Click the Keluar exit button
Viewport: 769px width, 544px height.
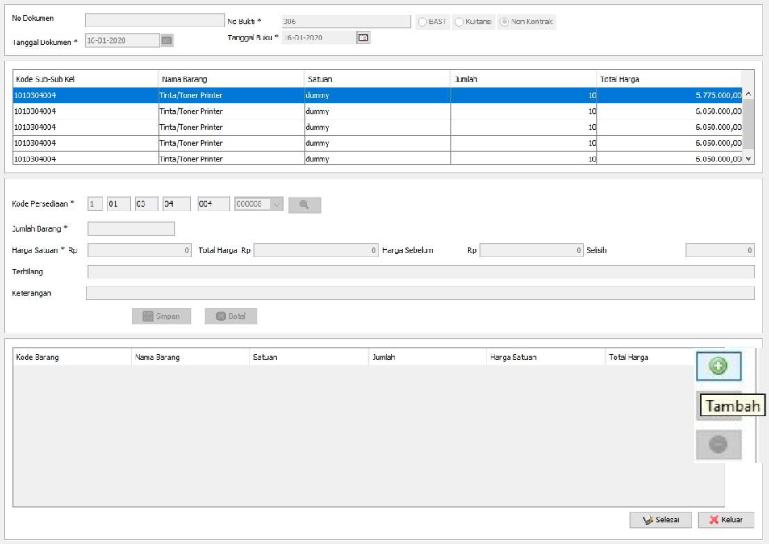point(725,520)
